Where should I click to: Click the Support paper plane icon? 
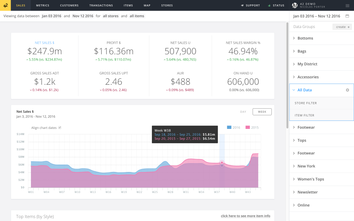[242, 6]
